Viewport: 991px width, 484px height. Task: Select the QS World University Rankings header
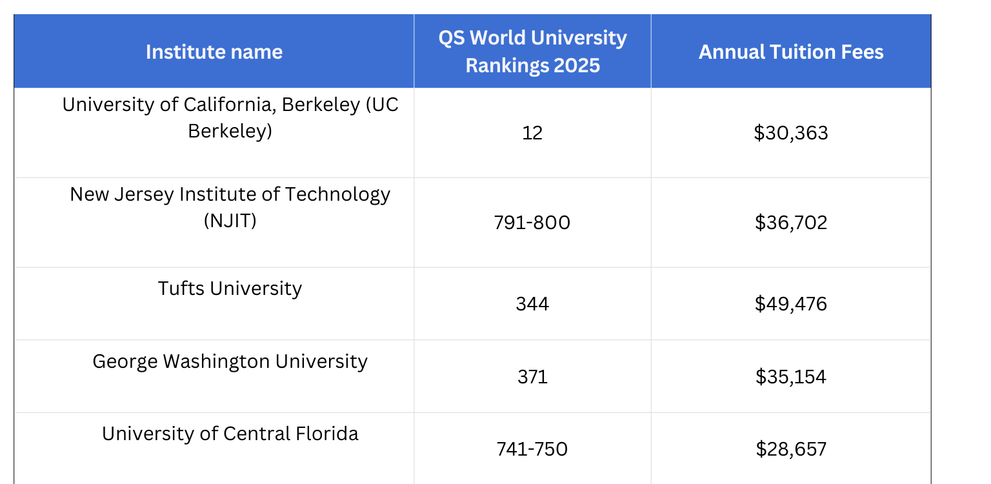532,52
